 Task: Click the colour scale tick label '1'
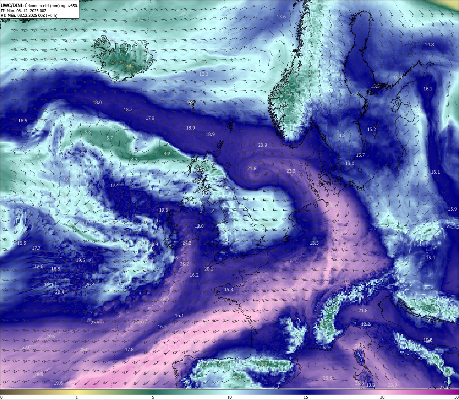pyautogui.click(x=77, y=397)
